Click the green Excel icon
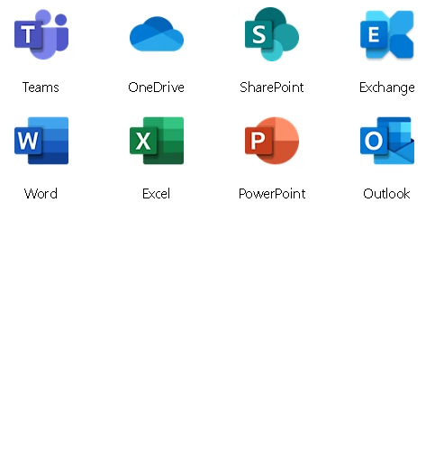 click(157, 141)
